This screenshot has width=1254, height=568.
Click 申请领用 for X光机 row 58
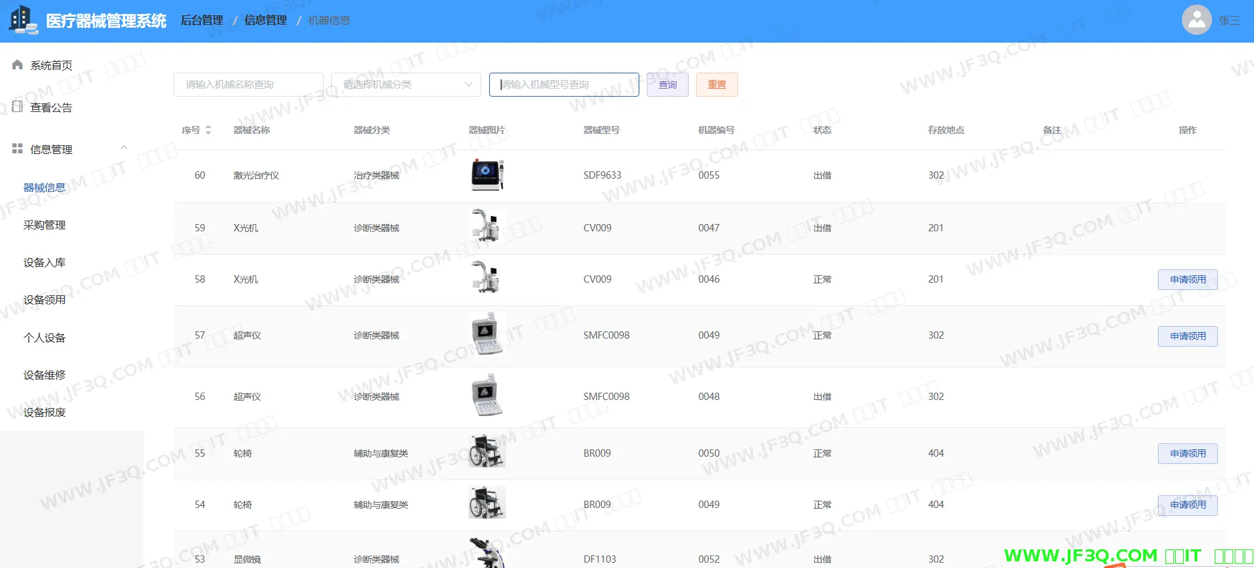[x=1187, y=279]
